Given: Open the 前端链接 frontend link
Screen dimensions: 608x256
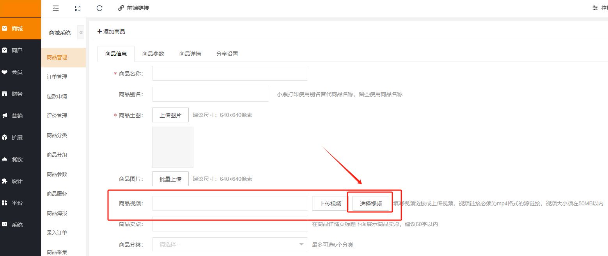Looking at the screenshot, I should pos(133,8).
